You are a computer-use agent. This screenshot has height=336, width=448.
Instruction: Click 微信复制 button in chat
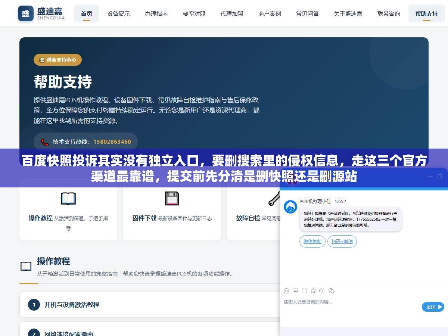[312, 242]
